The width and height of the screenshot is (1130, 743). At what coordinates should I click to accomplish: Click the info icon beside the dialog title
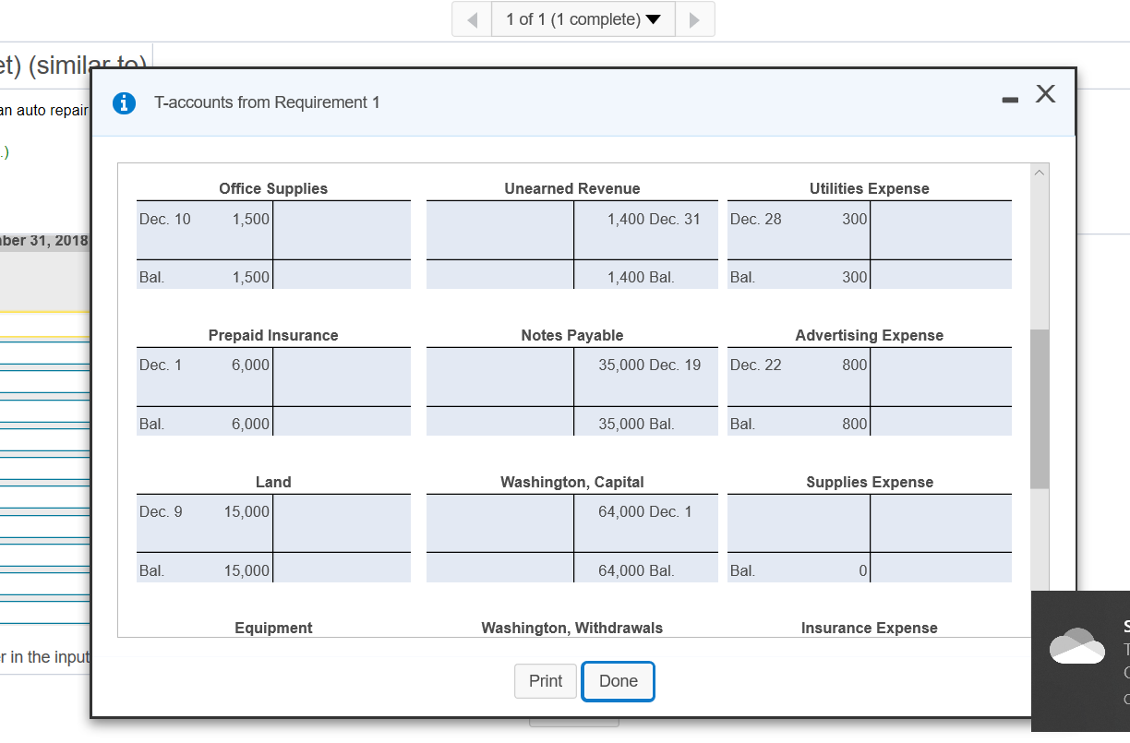124,103
